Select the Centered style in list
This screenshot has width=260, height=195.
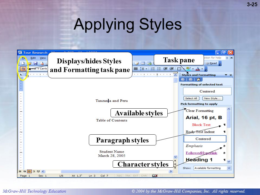205,139
